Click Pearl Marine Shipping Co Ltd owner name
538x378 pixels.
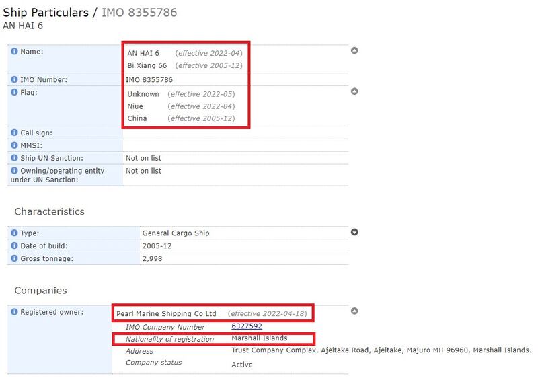pyautogui.click(x=166, y=313)
